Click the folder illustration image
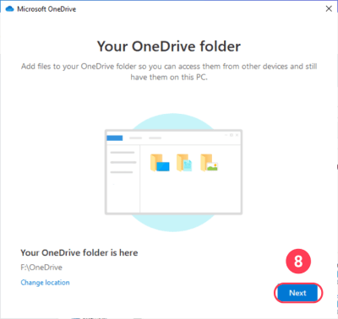Screen dimensions: 338x319 [x=173, y=172]
